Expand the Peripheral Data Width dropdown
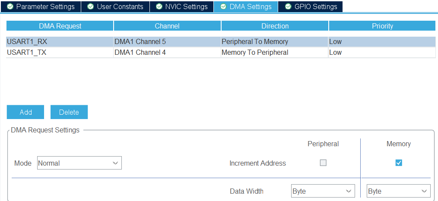This screenshot has height=201, width=438. [323, 191]
